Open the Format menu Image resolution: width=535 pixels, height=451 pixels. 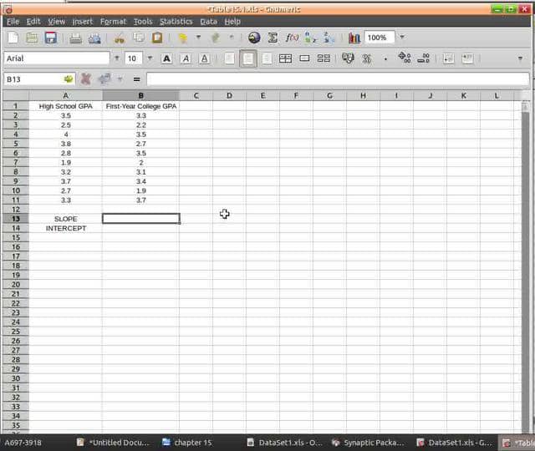click(x=113, y=22)
